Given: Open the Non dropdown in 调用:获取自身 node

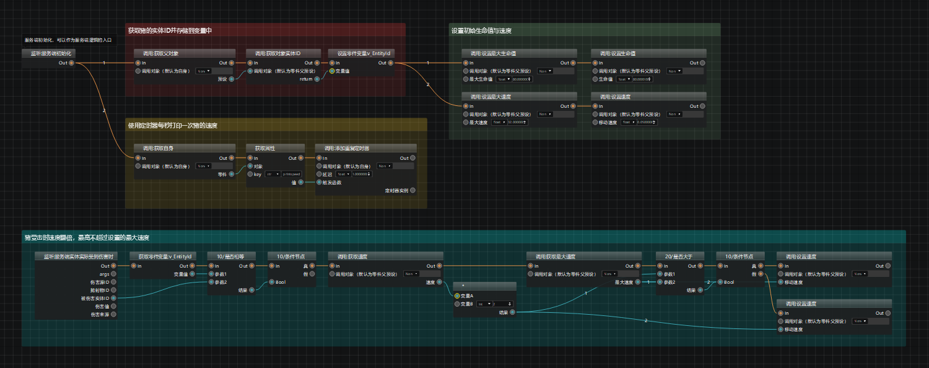Looking at the screenshot, I should click(204, 166).
